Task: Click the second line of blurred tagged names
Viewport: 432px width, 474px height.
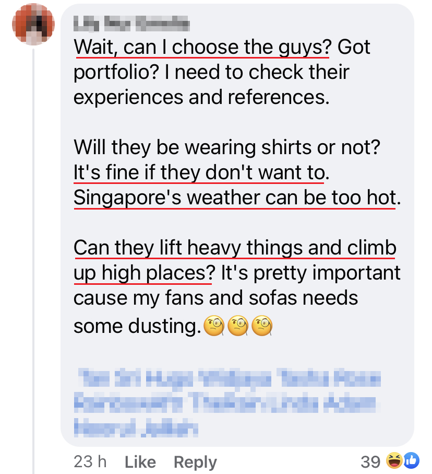Action: [224, 403]
